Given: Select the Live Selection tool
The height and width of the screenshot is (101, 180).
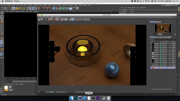Looking at the screenshot, I should [10, 8].
